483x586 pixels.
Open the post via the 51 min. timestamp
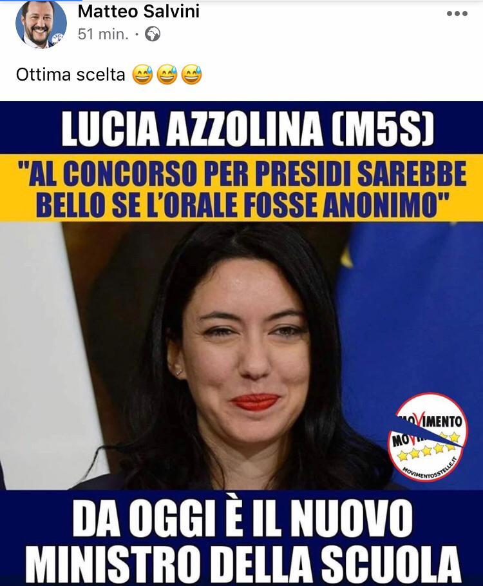tap(103, 34)
